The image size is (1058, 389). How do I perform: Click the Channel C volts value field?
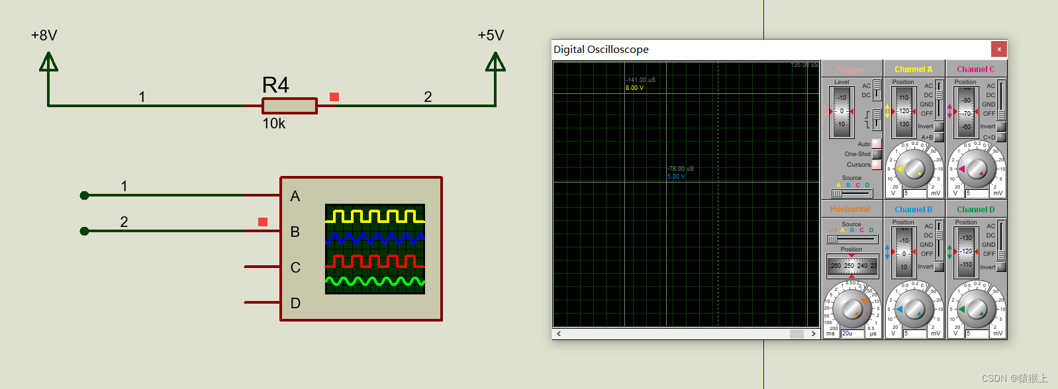click(x=977, y=194)
